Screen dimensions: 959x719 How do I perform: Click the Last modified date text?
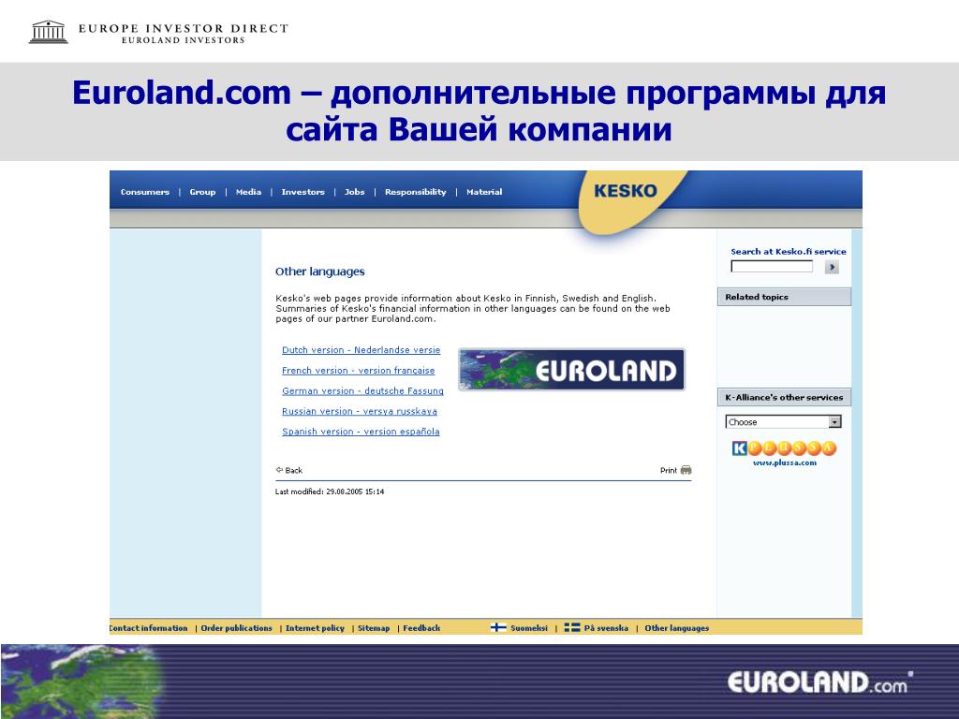tap(330, 492)
